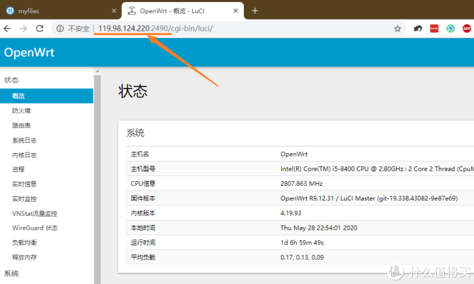Click the 主机名 row label
Viewport: 474px width, 284px height.
click(139, 155)
